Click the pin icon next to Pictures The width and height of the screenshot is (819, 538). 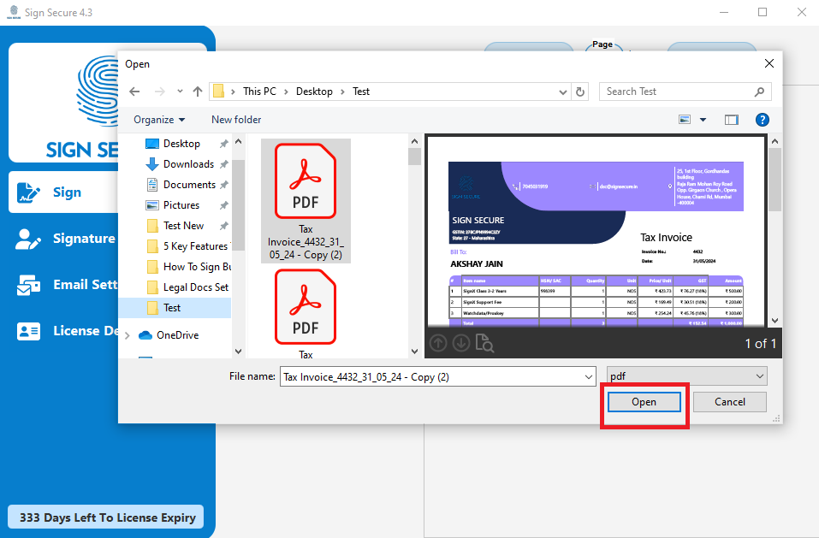coord(224,205)
